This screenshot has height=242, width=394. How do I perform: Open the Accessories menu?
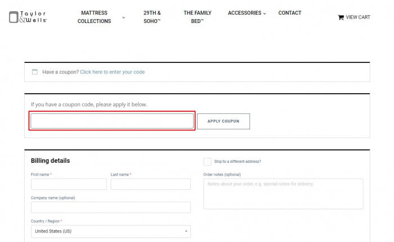point(244,13)
